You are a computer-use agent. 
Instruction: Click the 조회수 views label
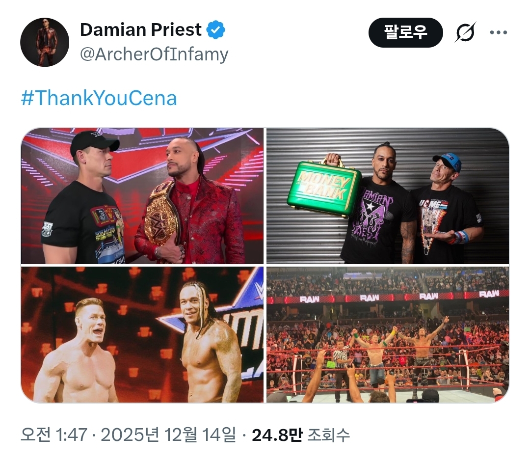click(x=328, y=435)
